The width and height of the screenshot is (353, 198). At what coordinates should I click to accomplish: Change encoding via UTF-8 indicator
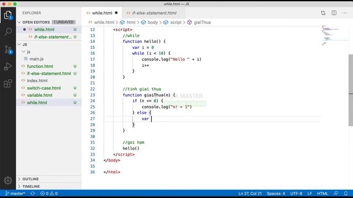click(296, 194)
